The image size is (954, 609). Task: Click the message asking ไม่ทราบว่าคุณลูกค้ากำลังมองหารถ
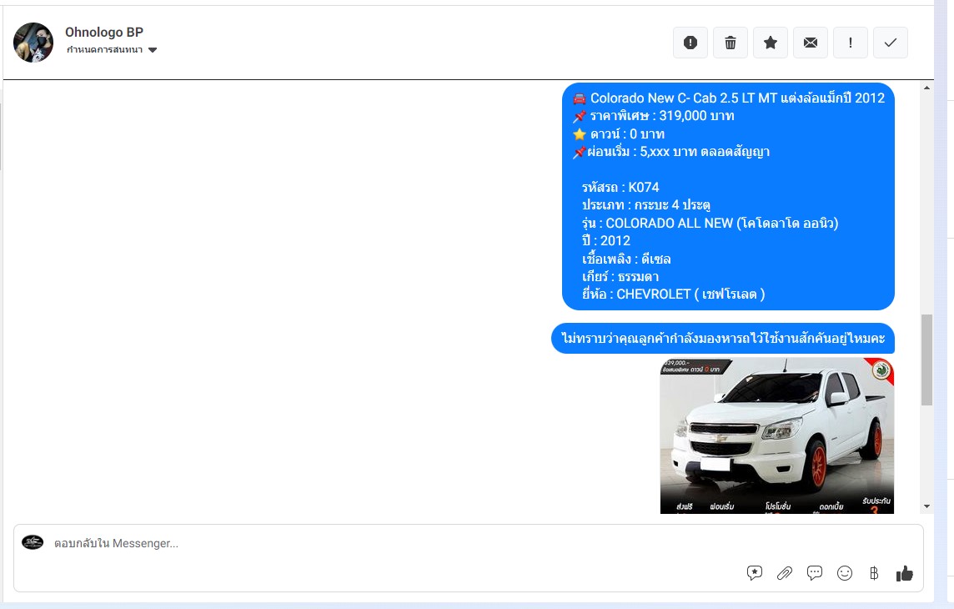coord(723,338)
